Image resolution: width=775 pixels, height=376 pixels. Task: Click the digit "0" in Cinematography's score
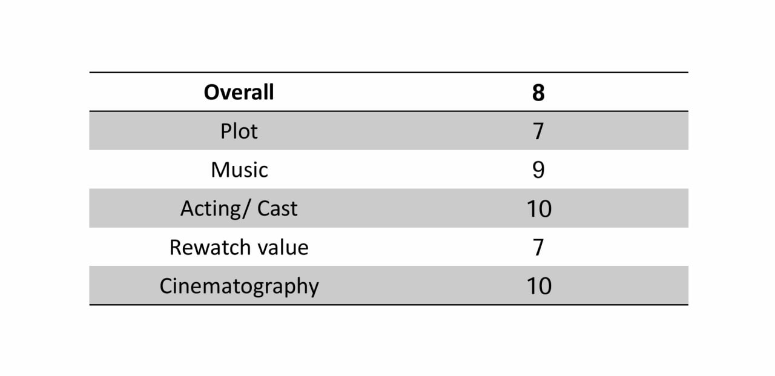[x=544, y=286]
